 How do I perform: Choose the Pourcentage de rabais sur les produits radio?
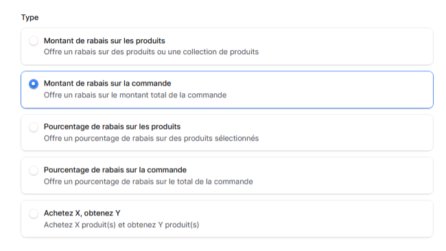point(34,127)
